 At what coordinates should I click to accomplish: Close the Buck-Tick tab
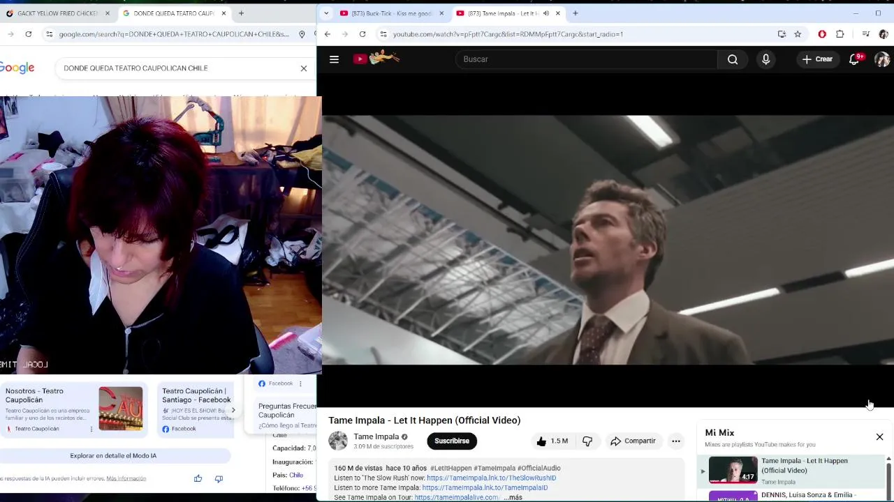pos(441,13)
